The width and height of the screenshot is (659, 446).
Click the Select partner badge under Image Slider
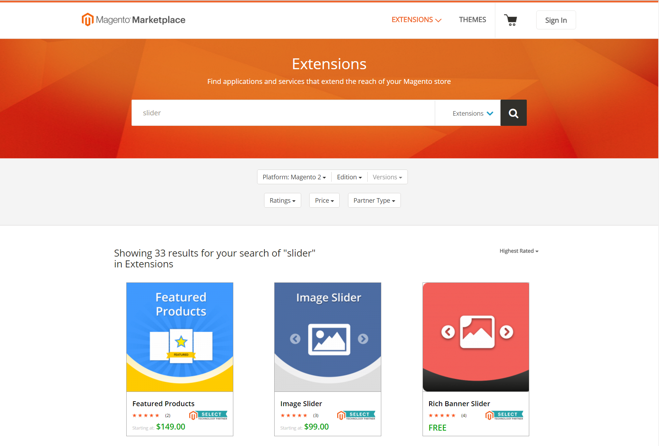(356, 415)
